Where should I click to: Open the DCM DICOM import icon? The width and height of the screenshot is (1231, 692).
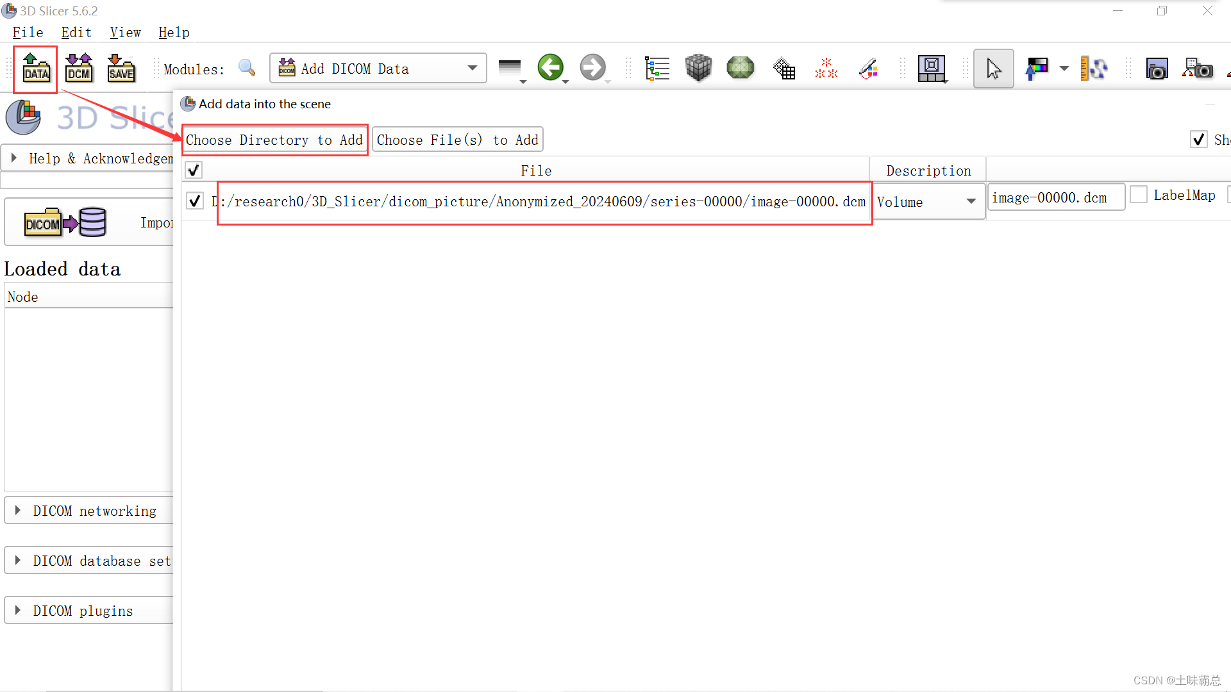79,68
